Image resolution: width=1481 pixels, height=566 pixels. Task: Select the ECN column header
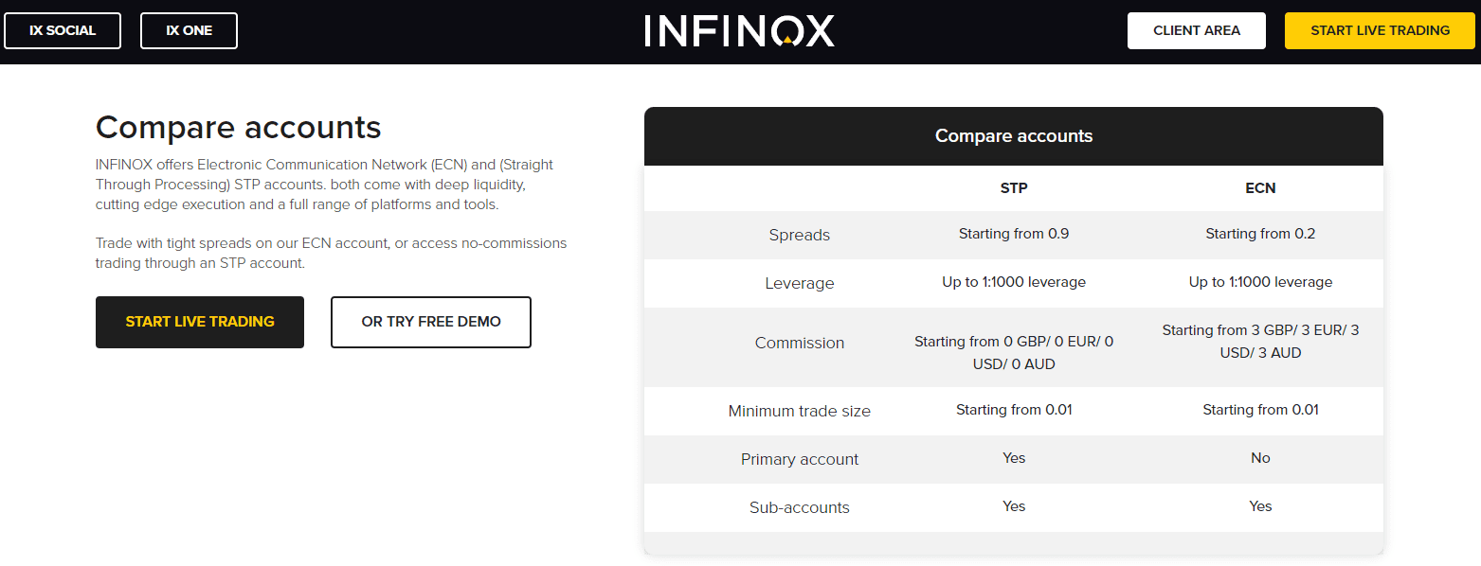[1260, 188]
